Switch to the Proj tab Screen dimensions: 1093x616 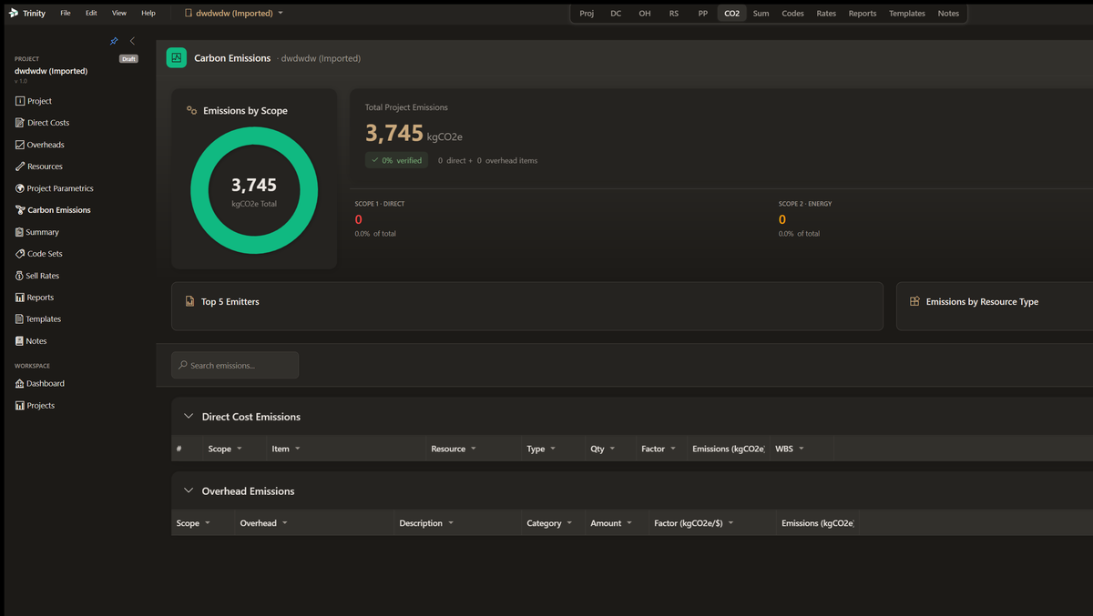[587, 14]
